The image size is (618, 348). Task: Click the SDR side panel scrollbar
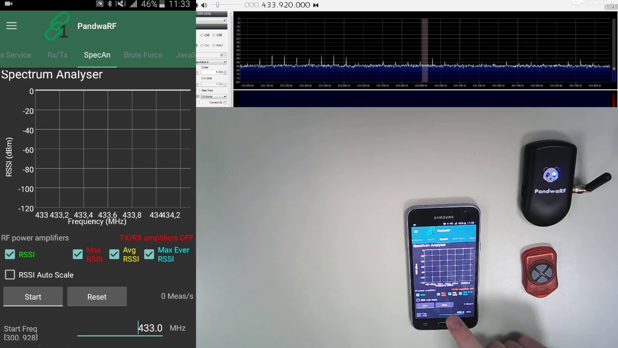pyautogui.click(x=231, y=59)
